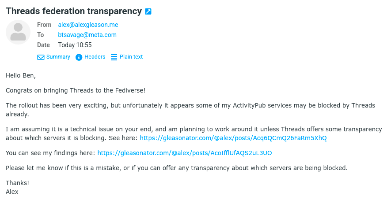
Task: Open message in new window icon
Action: tap(148, 11)
